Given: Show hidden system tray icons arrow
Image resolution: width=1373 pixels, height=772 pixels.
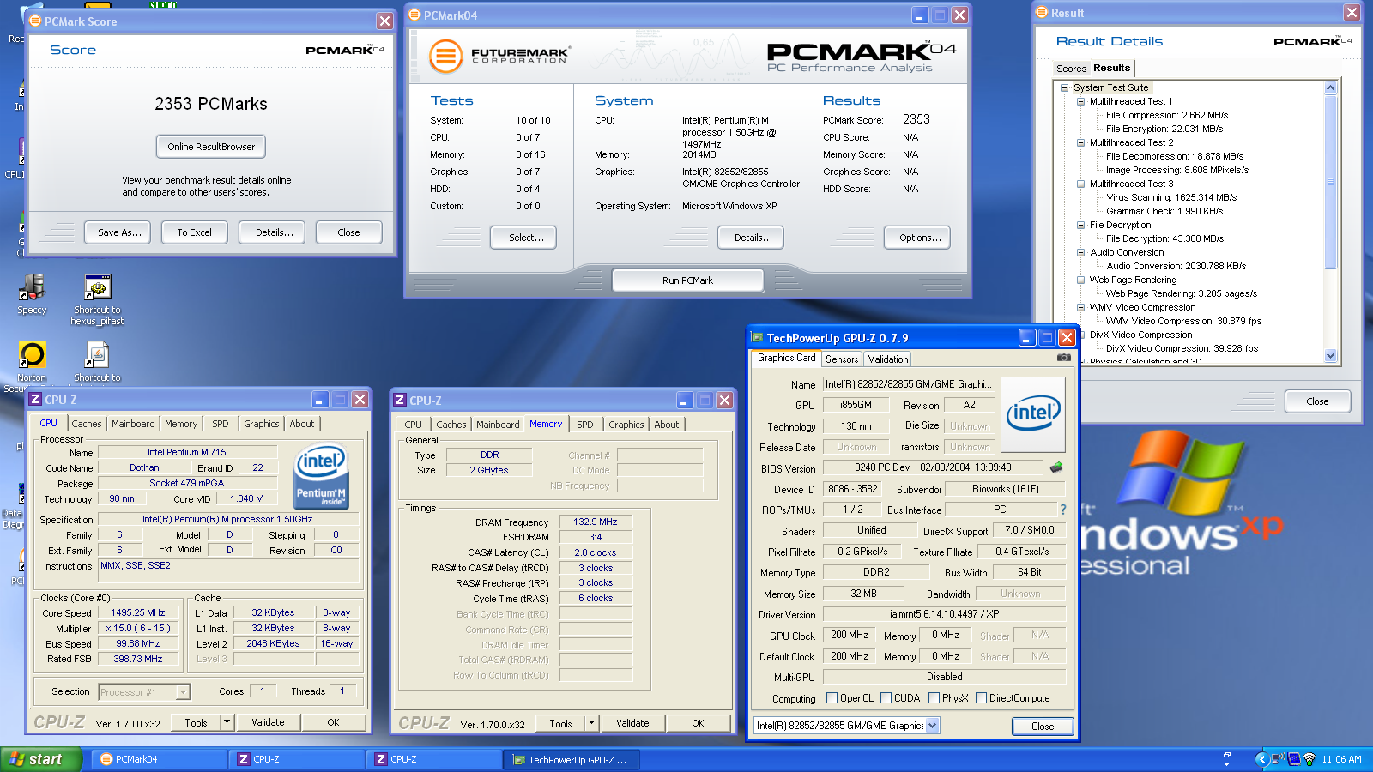Looking at the screenshot, I should click(1261, 759).
